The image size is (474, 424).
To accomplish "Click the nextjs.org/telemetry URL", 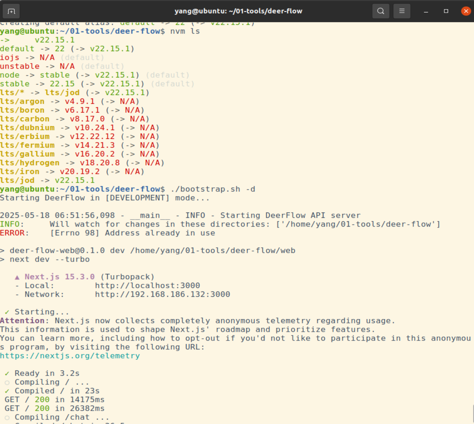I will [70, 356].
